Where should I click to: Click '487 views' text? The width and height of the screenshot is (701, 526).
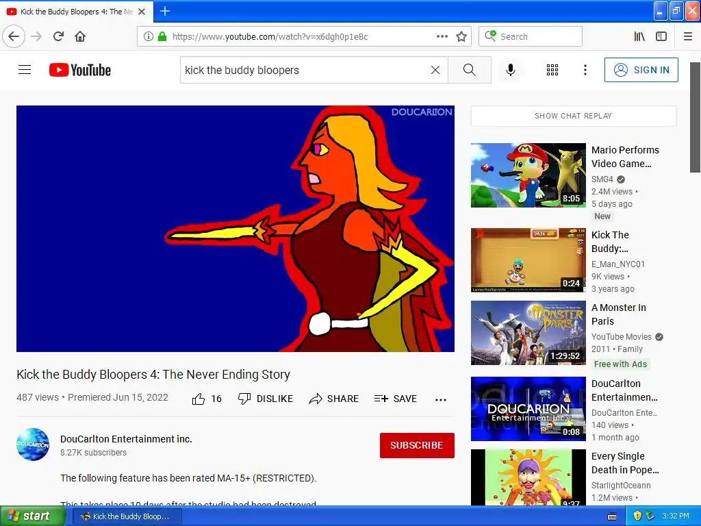[38, 397]
